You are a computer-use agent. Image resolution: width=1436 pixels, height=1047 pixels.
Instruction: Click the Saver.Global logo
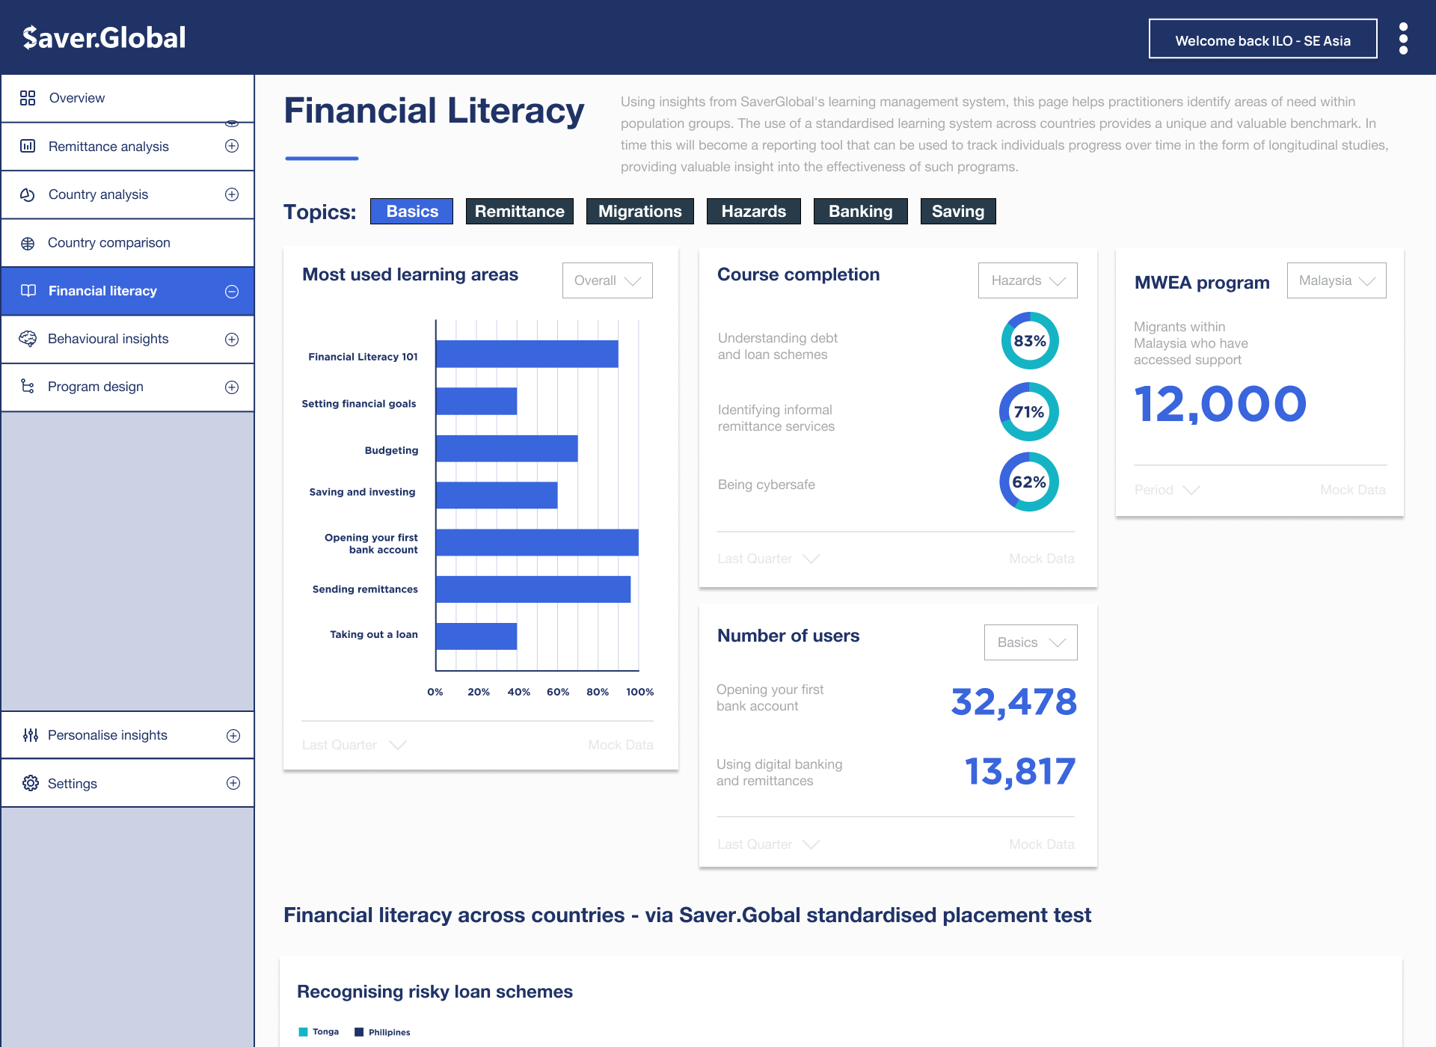coord(104,37)
